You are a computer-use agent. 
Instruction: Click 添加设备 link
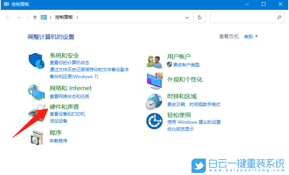click(x=58, y=121)
